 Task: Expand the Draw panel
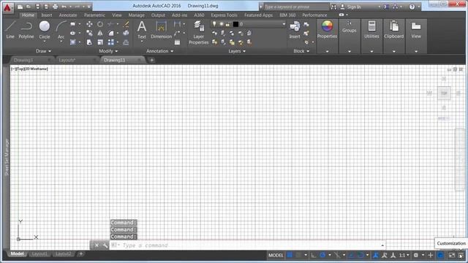tap(43, 51)
